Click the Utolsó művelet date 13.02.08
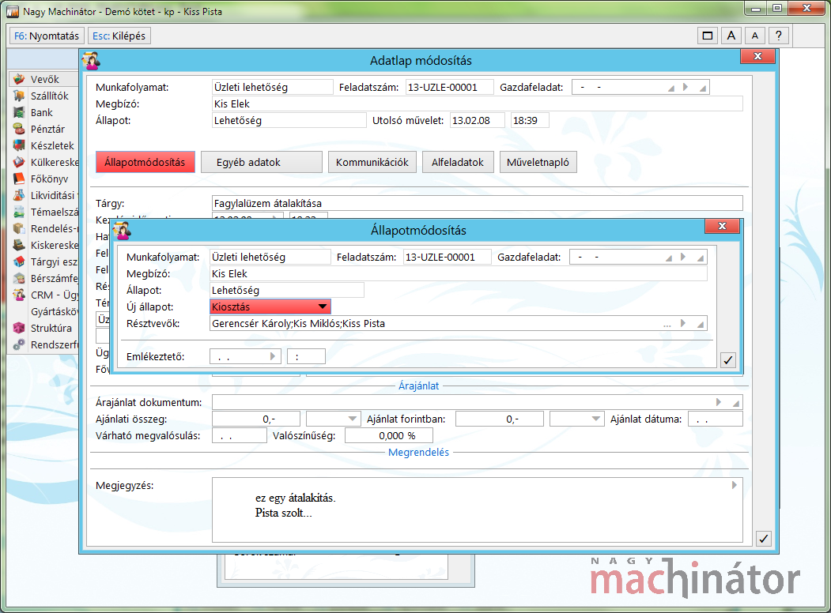 tap(477, 120)
